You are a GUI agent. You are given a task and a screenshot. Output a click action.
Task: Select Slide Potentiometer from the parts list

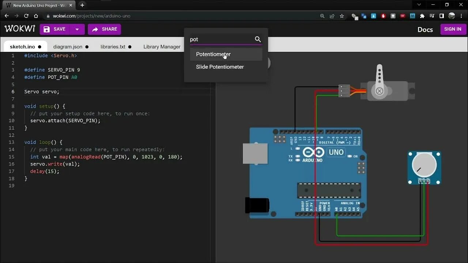226,67
